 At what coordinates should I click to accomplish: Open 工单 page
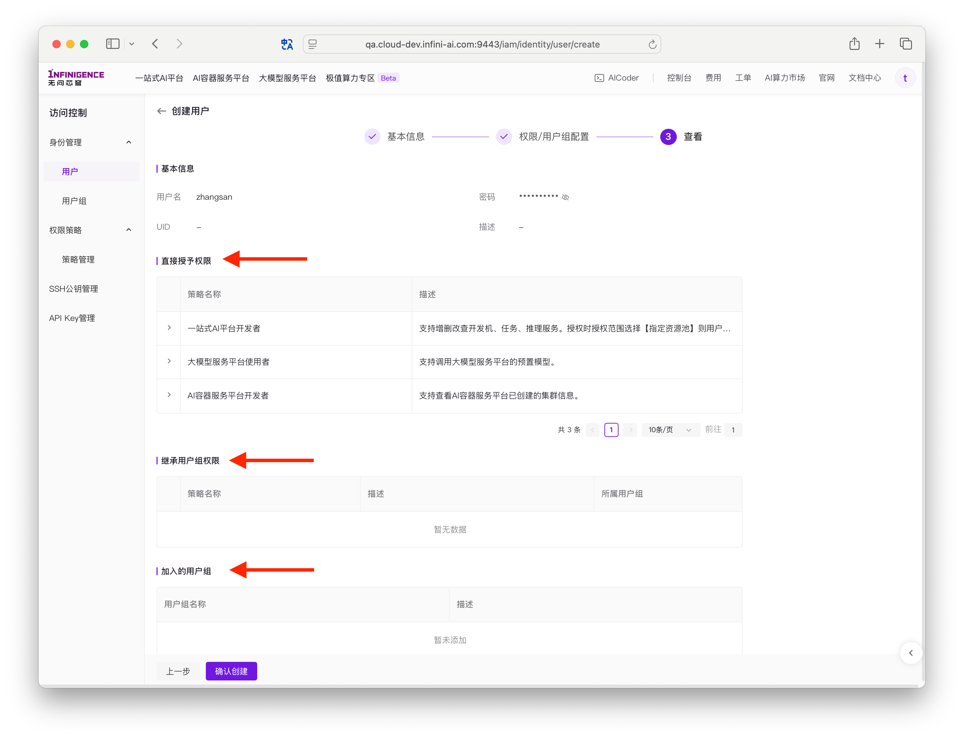click(743, 78)
